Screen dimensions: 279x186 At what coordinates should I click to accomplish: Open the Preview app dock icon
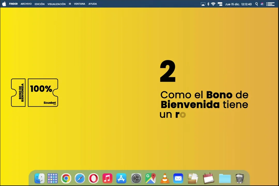click(x=193, y=178)
